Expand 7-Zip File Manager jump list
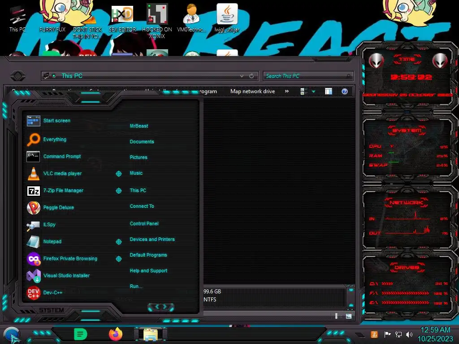The height and width of the screenshot is (344, 459). [118, 191]
